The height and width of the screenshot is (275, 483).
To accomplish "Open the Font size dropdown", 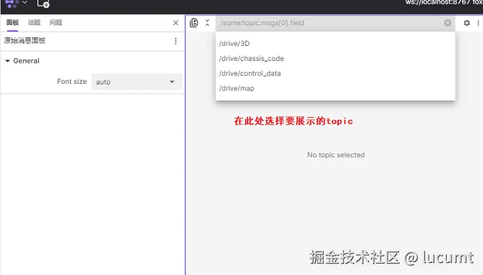I will point(136,82).
